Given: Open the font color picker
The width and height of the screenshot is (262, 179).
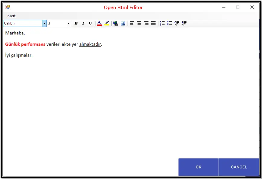Looking at the screenshot, I should tap(99, 23).
